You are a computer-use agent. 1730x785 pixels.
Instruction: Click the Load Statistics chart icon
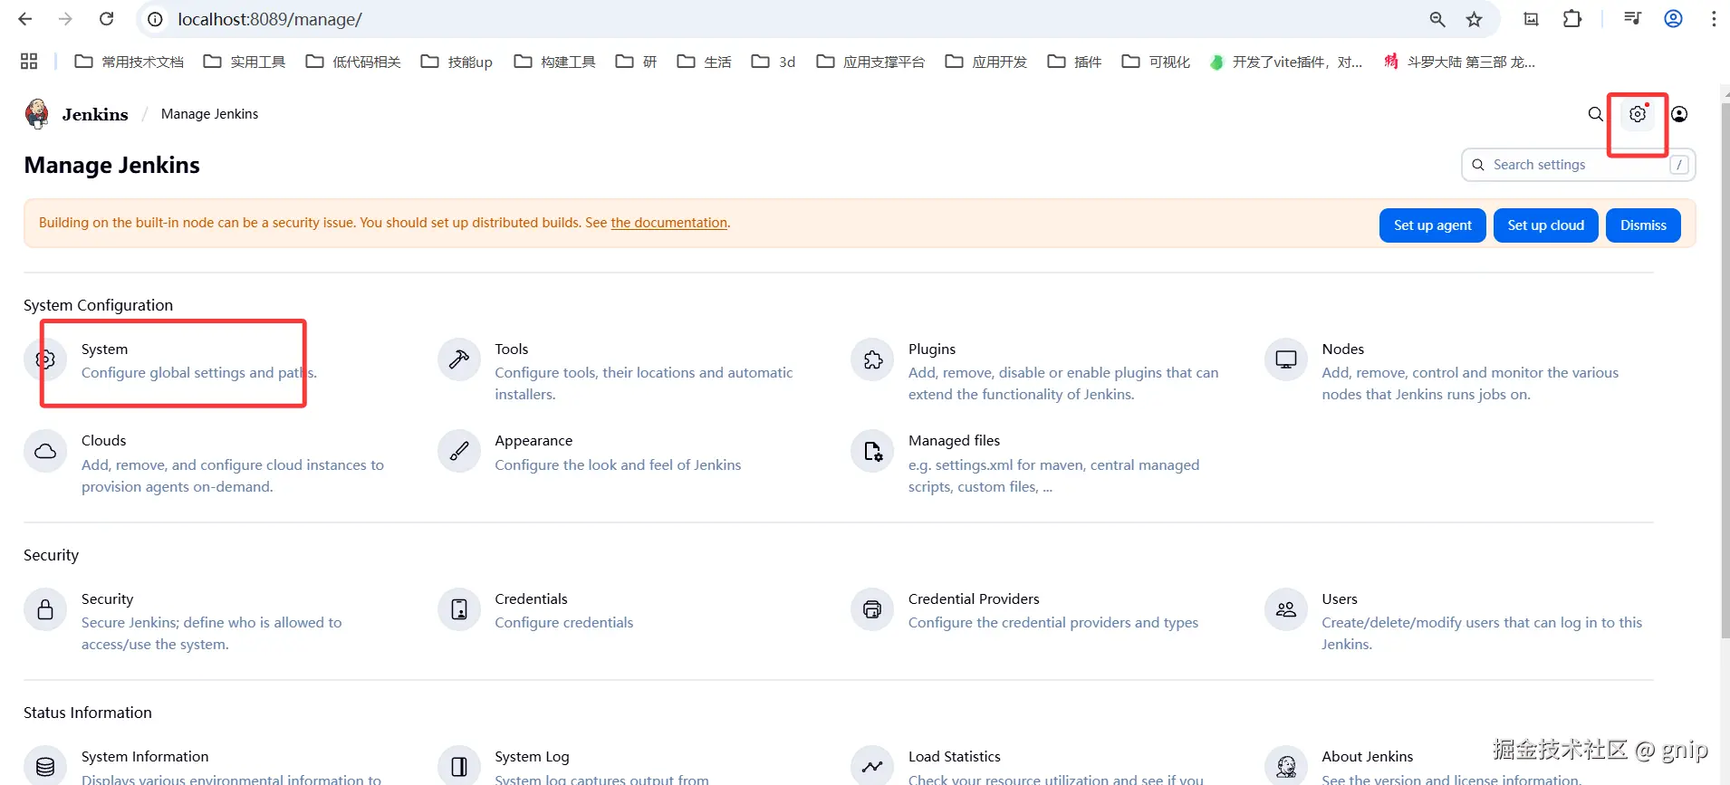[x=872, y=766]
